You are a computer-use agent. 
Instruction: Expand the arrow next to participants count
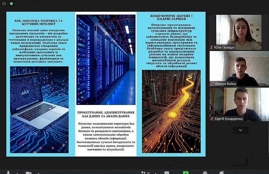pos(154,172)
